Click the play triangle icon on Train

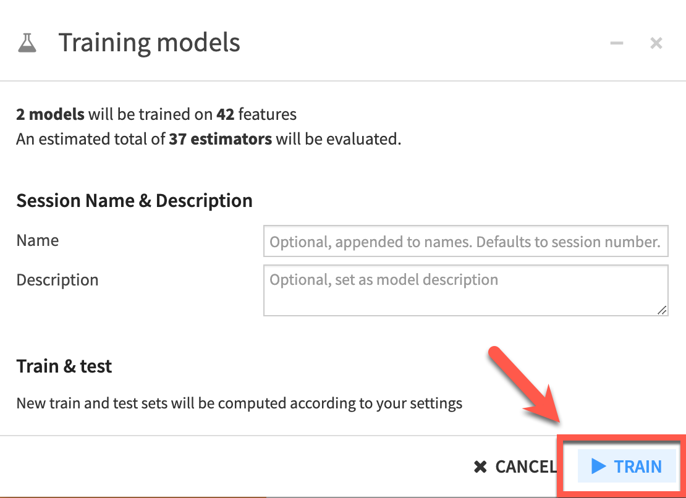[x=598, y=466]
